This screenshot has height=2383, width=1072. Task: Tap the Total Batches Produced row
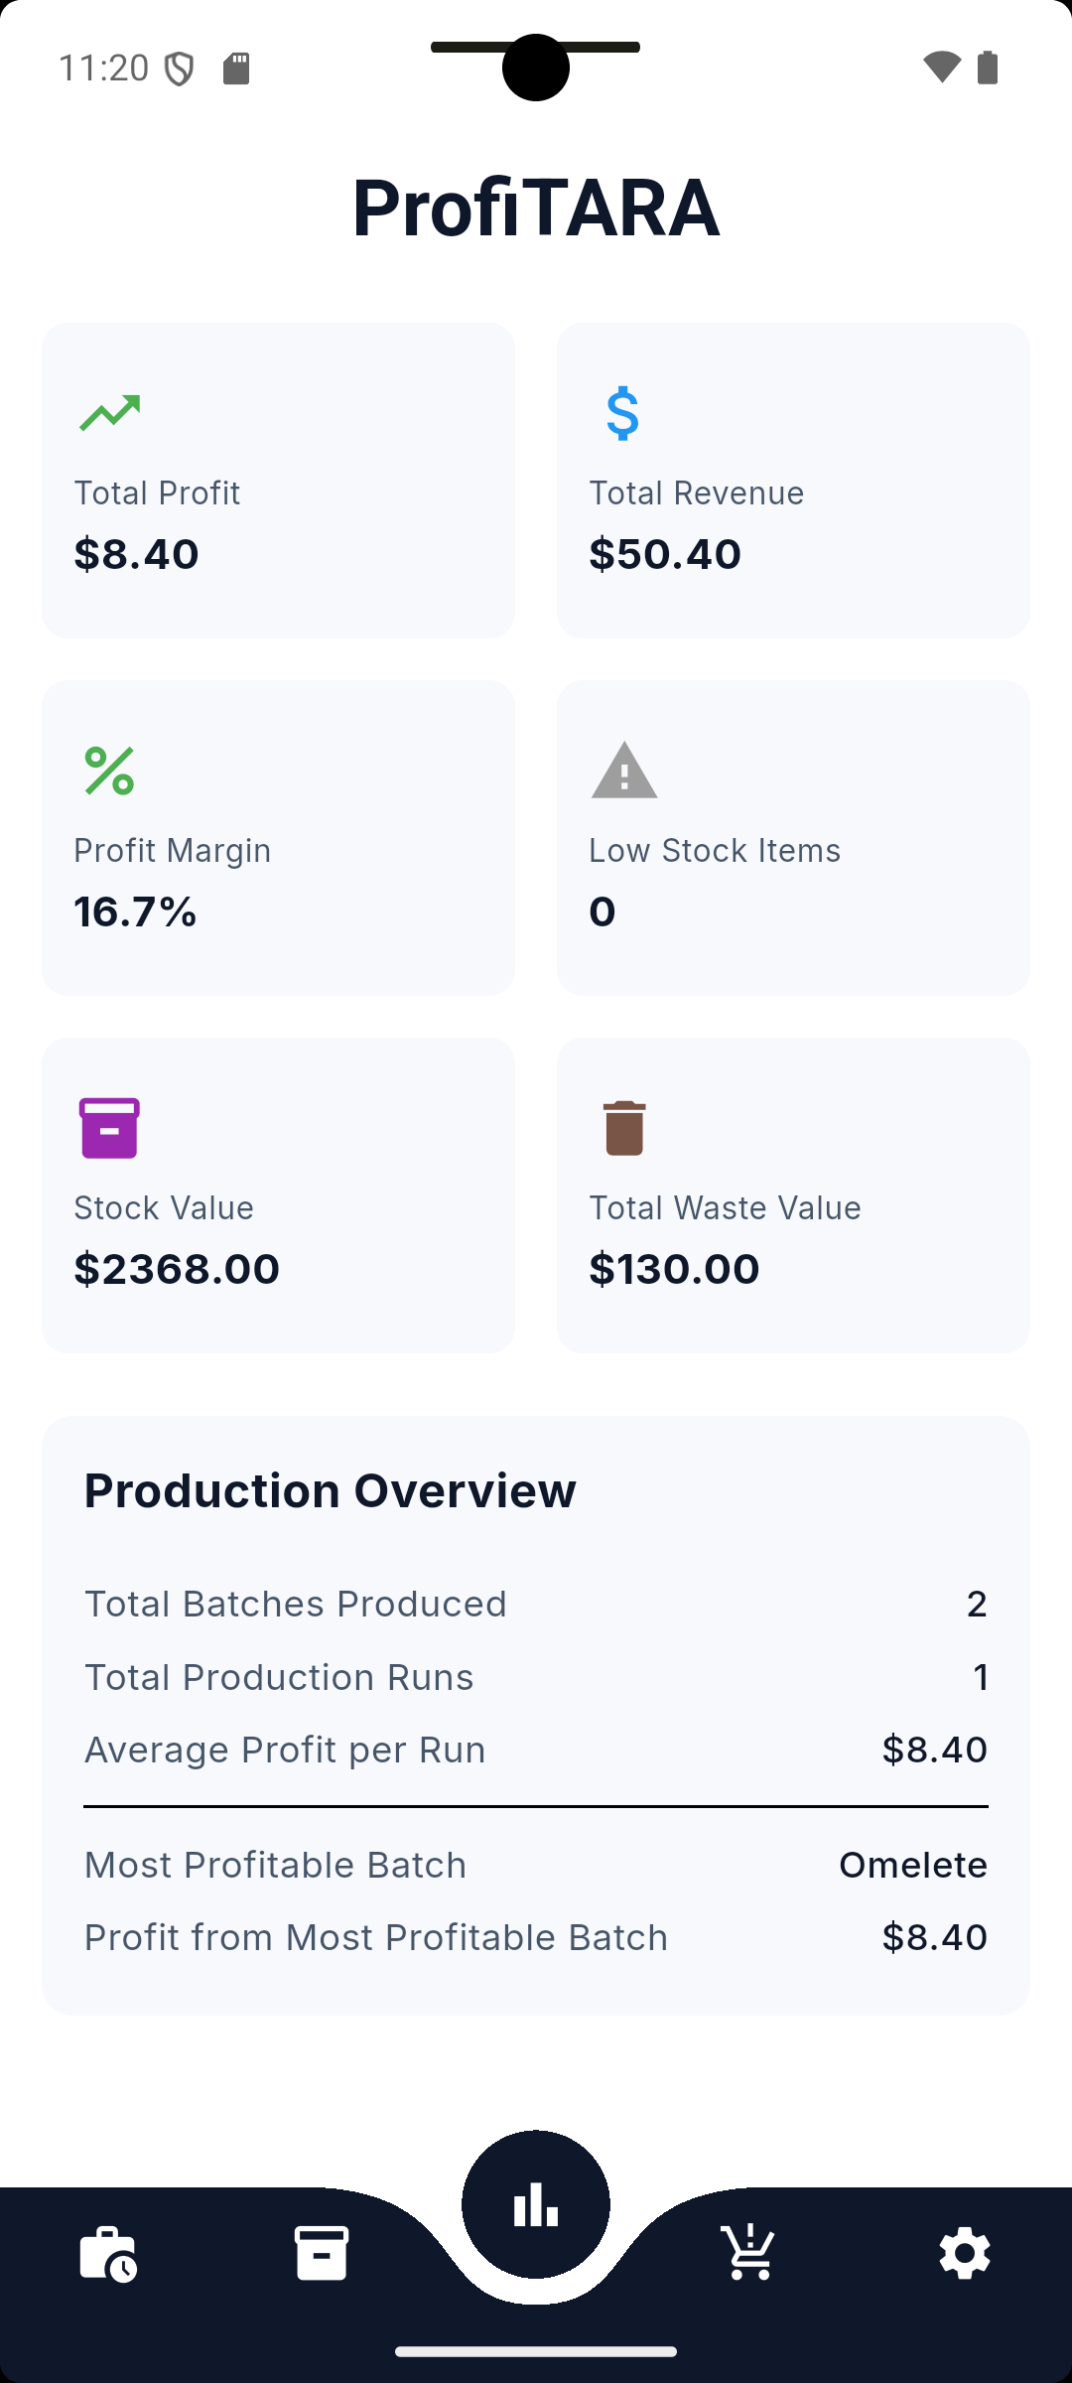click(x=536, y=1604)
